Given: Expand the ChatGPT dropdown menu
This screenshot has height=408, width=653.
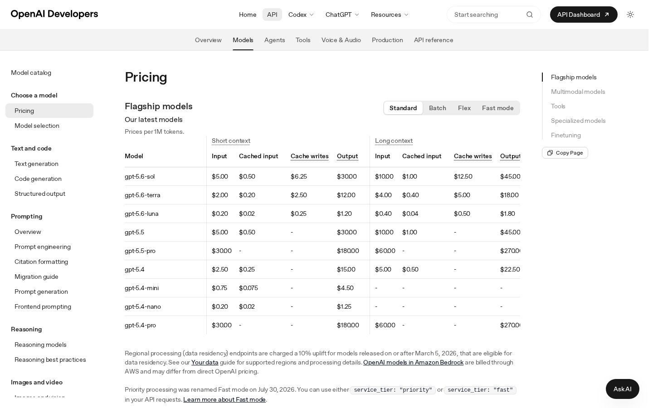Looking at the screenshot, I should 342,15.
